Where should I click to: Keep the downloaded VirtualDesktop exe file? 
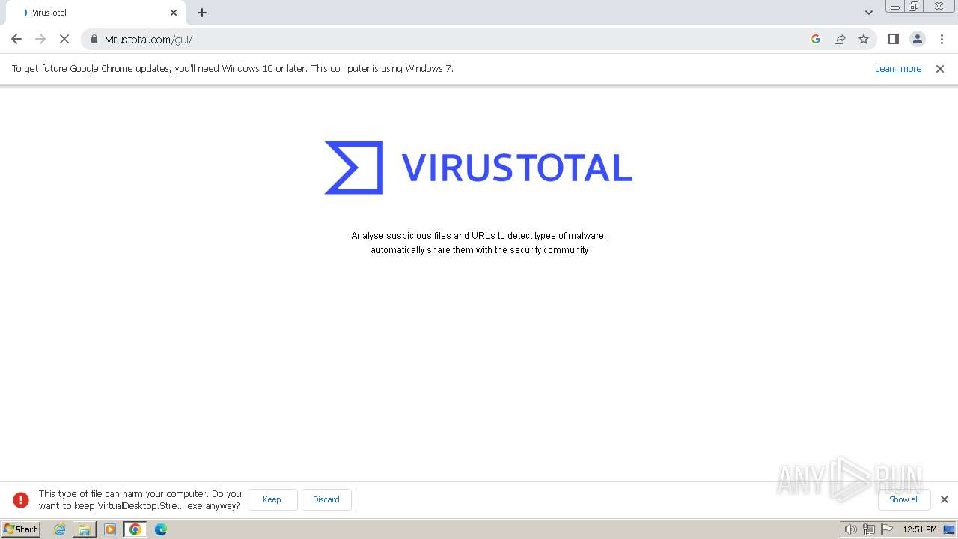272,499
